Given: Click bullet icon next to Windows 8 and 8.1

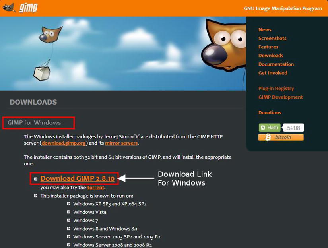Looking at the screenshot, I should pos(69,229).
